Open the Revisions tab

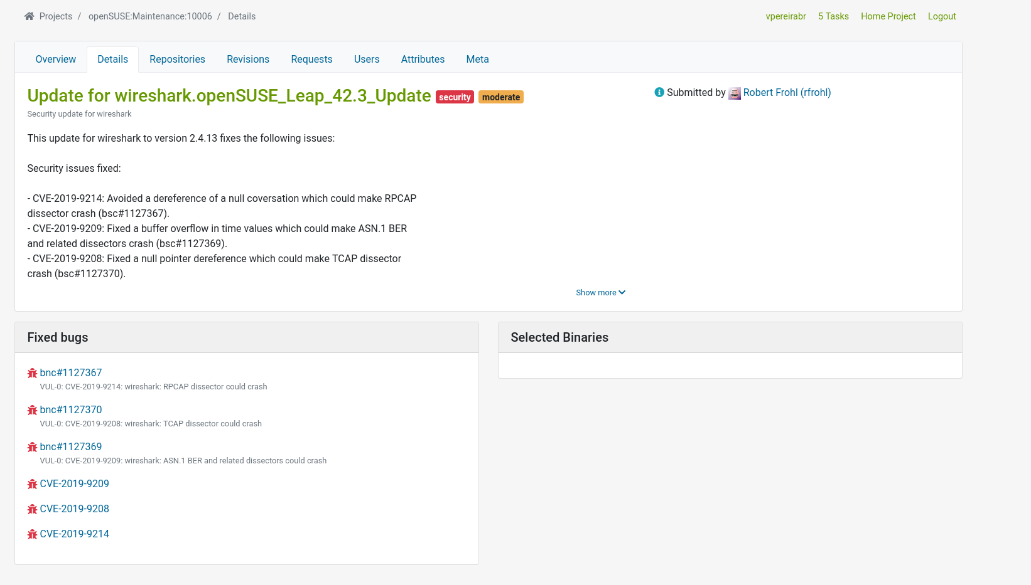coord(248,59)
